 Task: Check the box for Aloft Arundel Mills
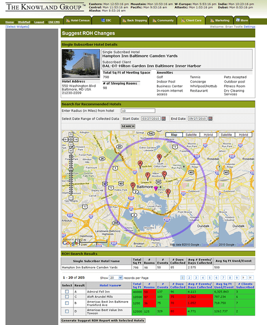tap(67, 297)
